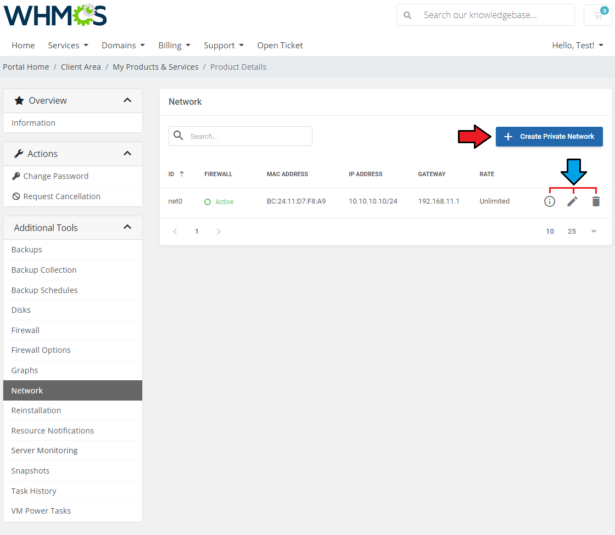615x535 pixels.
Task: Open Task History page
Action: tap(72, 491)
